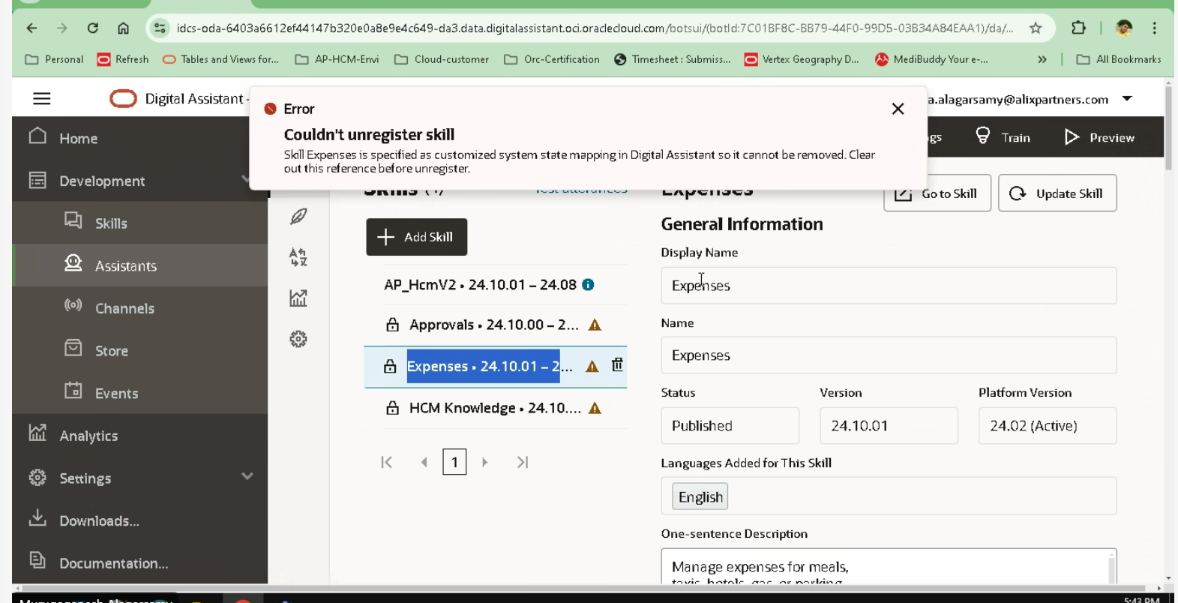Click the browser forward arrow
Screen dimensions: 1178x603
coord(62,28)
